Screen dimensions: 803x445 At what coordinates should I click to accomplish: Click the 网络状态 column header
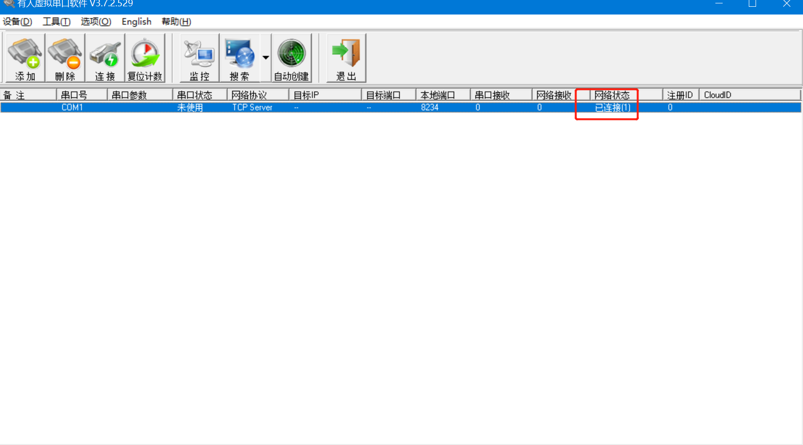(612, 95)
